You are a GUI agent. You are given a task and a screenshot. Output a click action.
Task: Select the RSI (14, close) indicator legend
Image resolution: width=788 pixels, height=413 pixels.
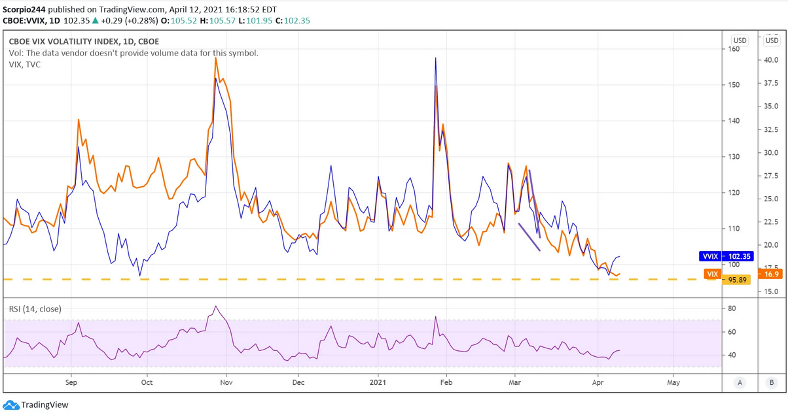click(35, 308)
